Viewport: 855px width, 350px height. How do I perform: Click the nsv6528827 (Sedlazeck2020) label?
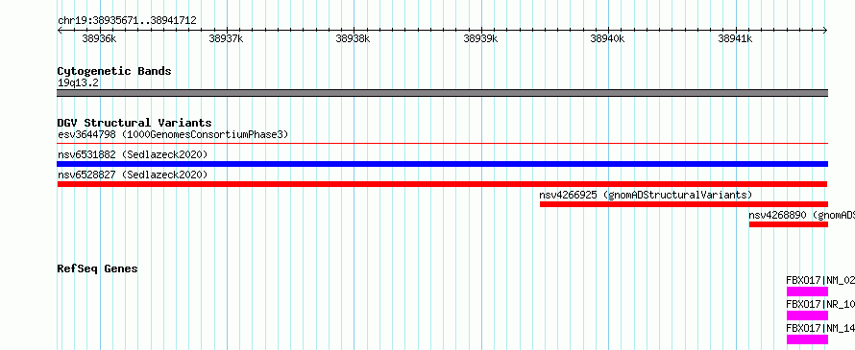pos(133,175)
